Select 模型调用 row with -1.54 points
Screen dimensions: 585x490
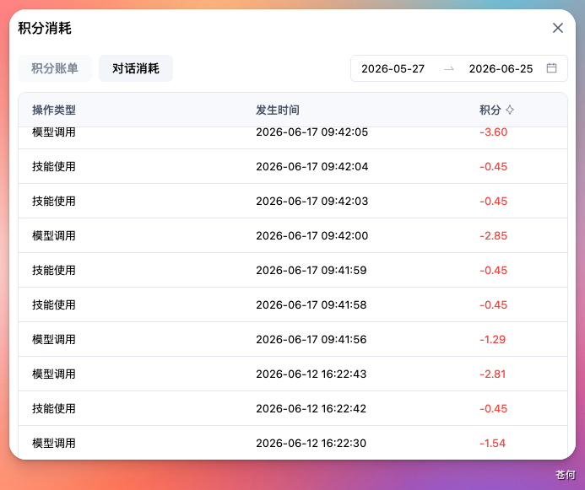tap(293, 443)
